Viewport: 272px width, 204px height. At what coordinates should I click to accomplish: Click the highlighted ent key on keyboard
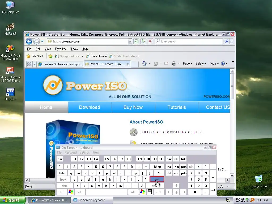point(157,179)
